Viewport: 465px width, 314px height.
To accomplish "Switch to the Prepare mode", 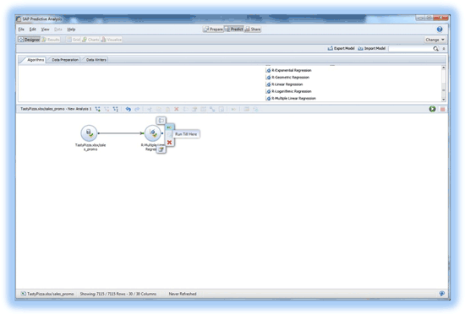I will [213, 29].
